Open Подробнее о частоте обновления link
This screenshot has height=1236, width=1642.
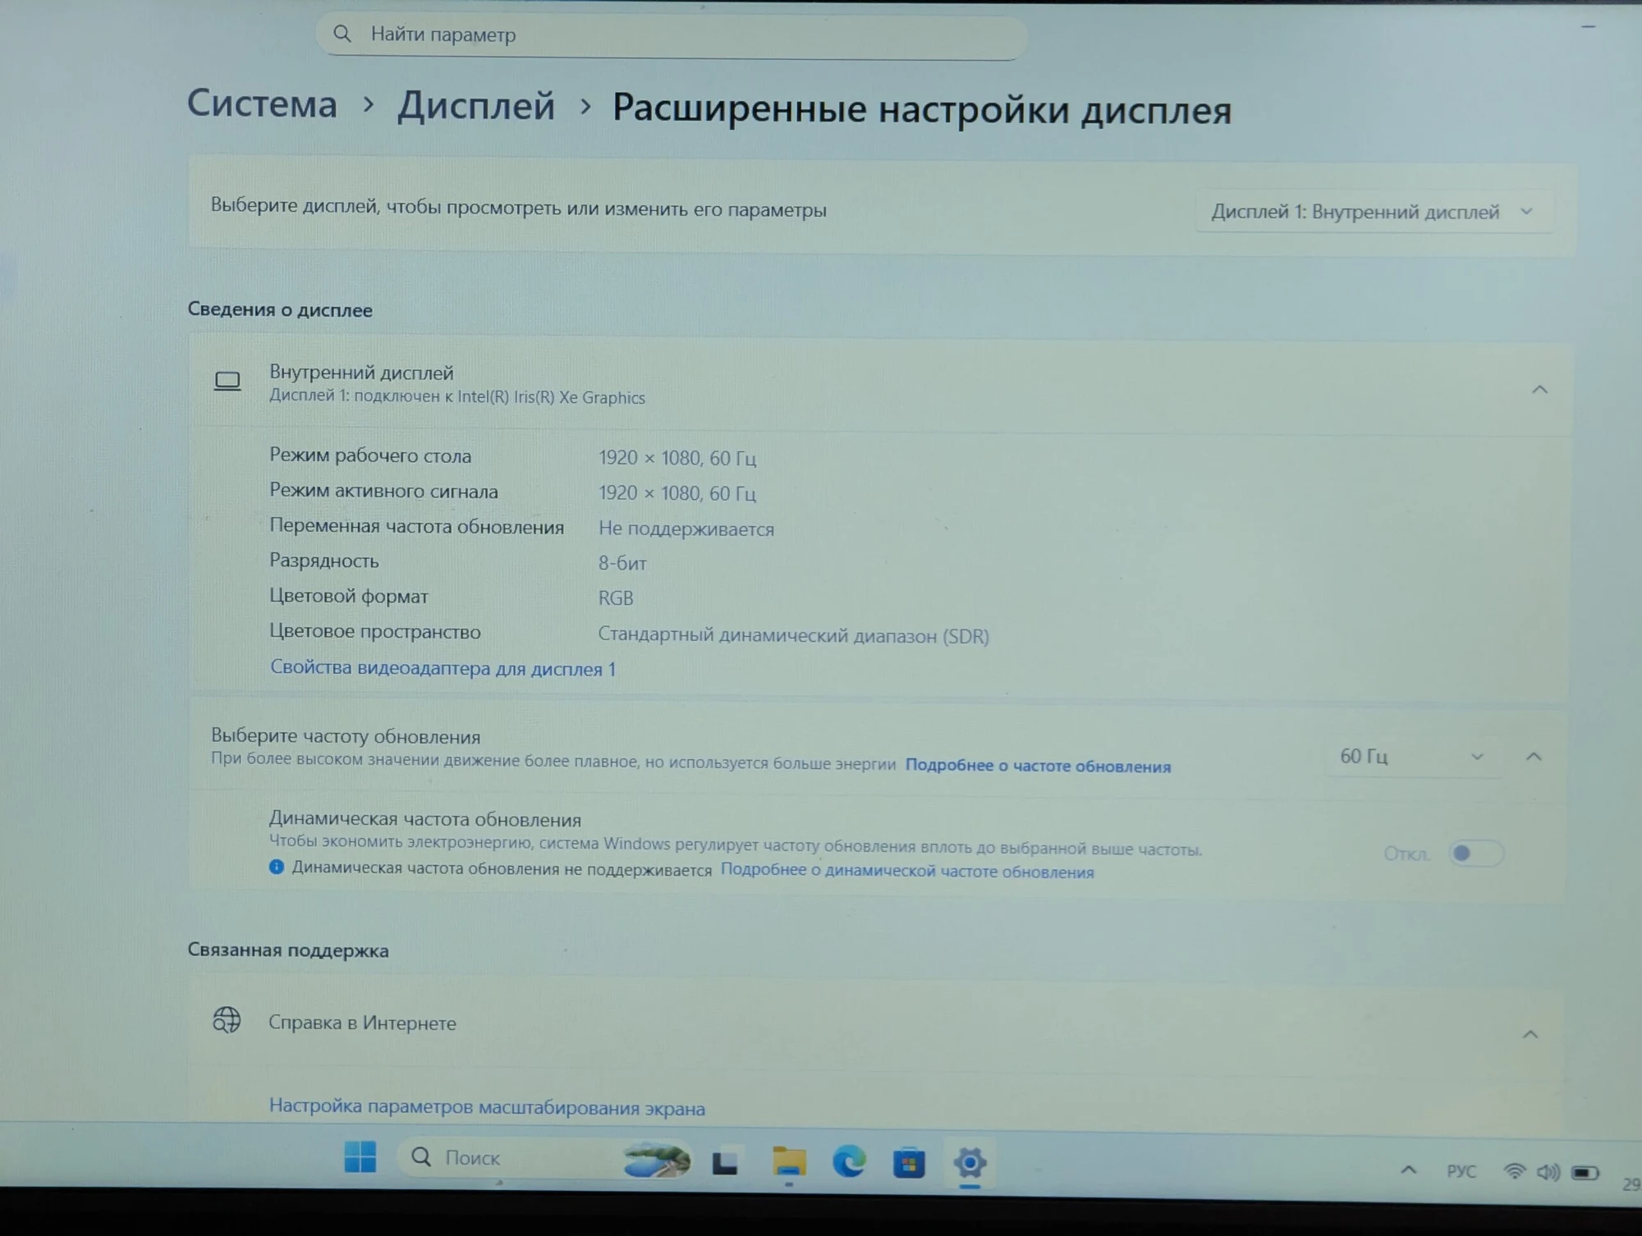click(x=1038, y=766)
